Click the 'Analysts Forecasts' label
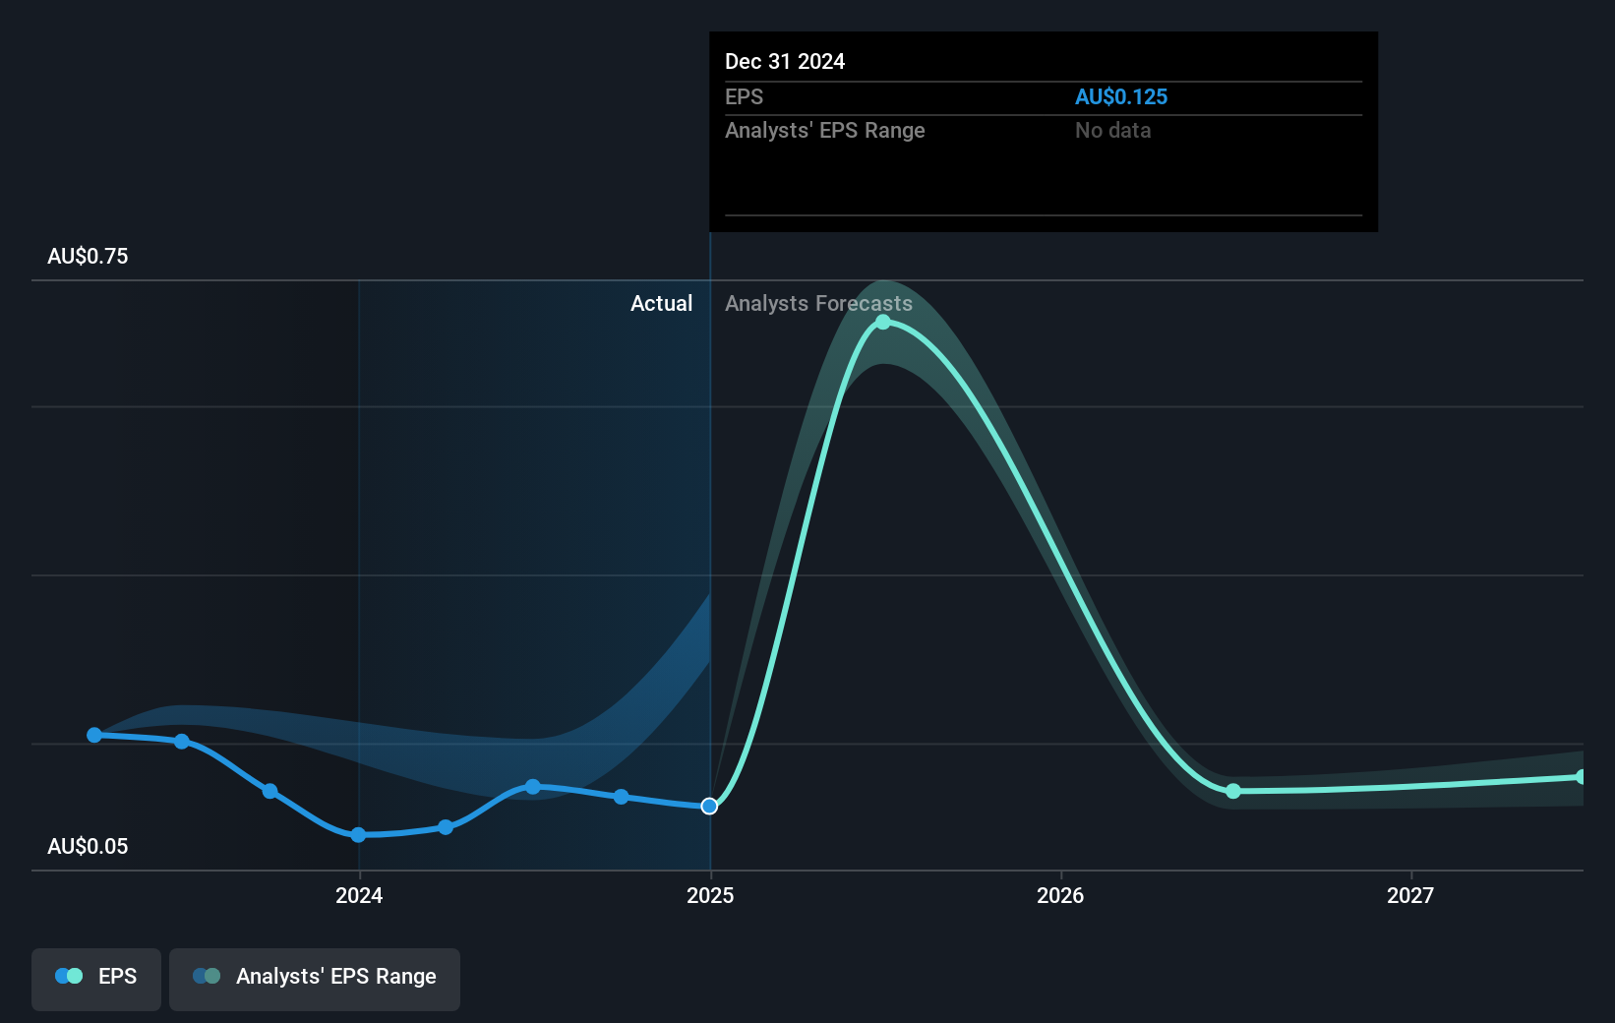This screenshot has height=1023, width=1615. pyautogui.click(x=818, y=303)
